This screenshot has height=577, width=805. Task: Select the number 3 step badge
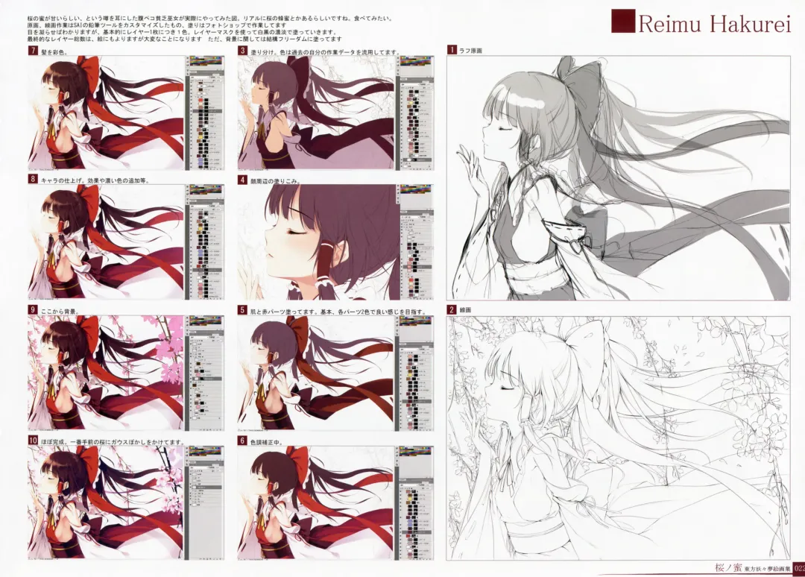[243, 51]
